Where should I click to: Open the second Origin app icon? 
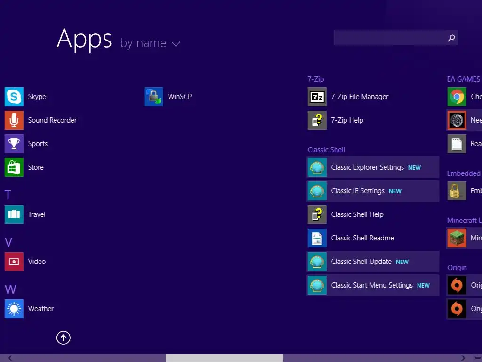tap(457, 309)
